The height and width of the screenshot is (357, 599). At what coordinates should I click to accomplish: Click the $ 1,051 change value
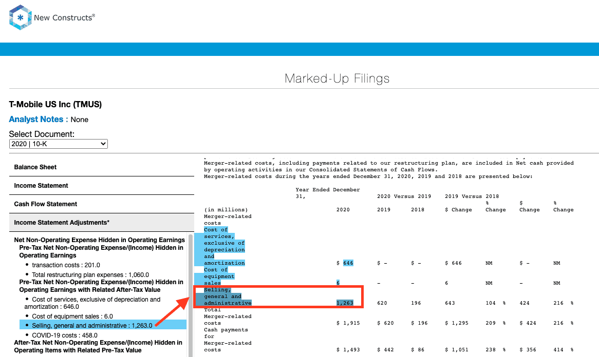tap(457, 350)
